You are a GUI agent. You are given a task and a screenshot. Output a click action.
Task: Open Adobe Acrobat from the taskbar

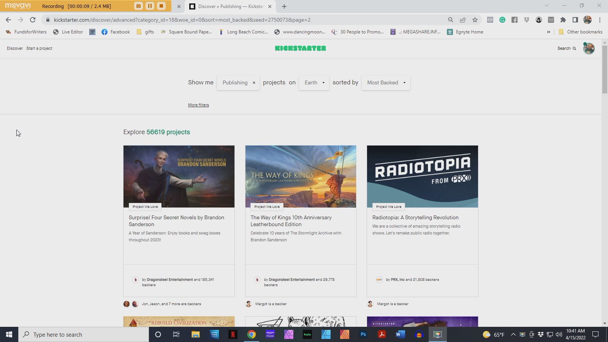(382, 334)
